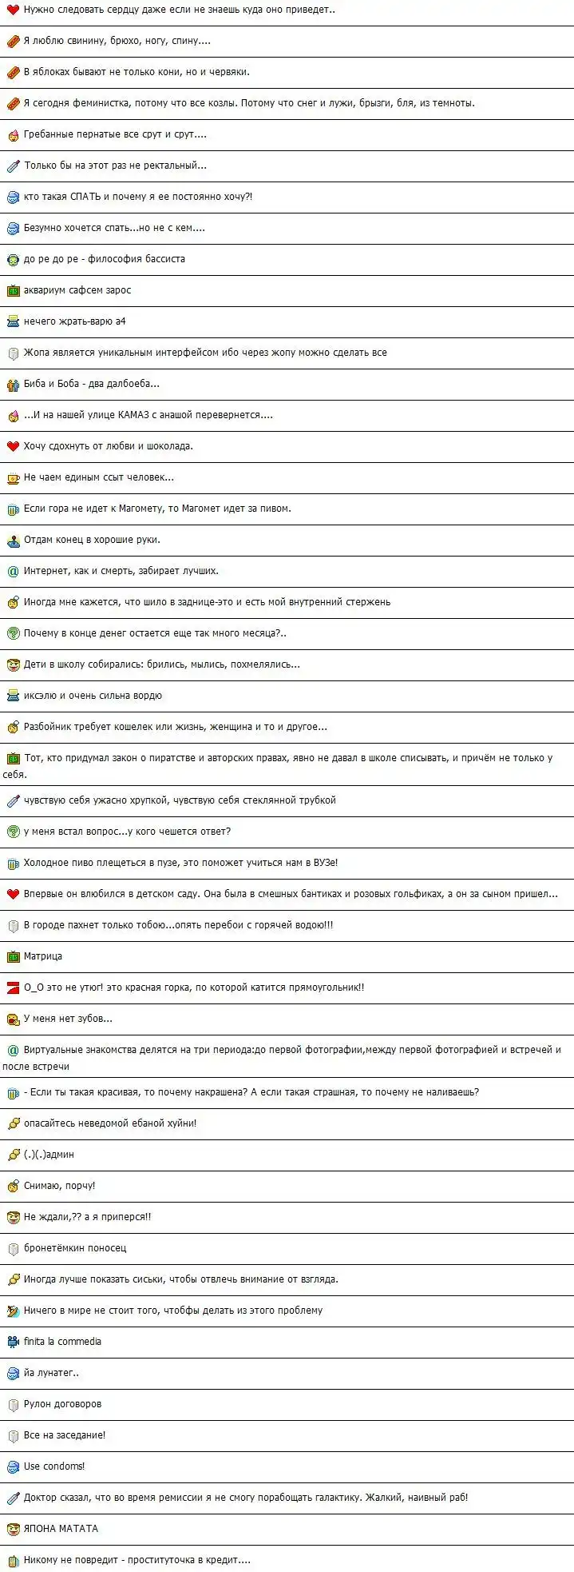
Task: Click the camera icon beside "finita la commedia"
Action: [x=13, y=1342]
